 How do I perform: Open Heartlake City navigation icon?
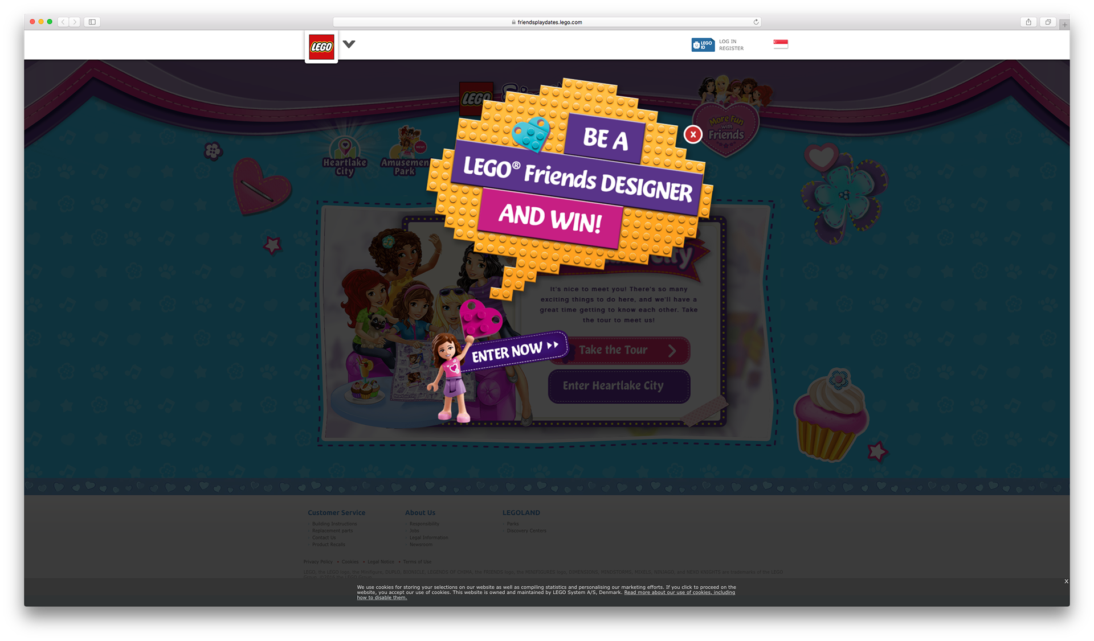(x=345, y=157)
